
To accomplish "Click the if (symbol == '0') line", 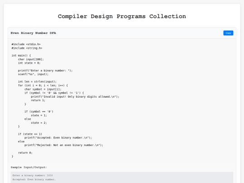I will 39,112.
